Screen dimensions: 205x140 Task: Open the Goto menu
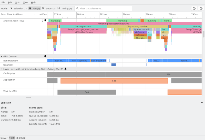(17, 2)
